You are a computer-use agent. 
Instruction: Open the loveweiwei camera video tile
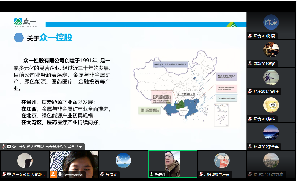74,161
